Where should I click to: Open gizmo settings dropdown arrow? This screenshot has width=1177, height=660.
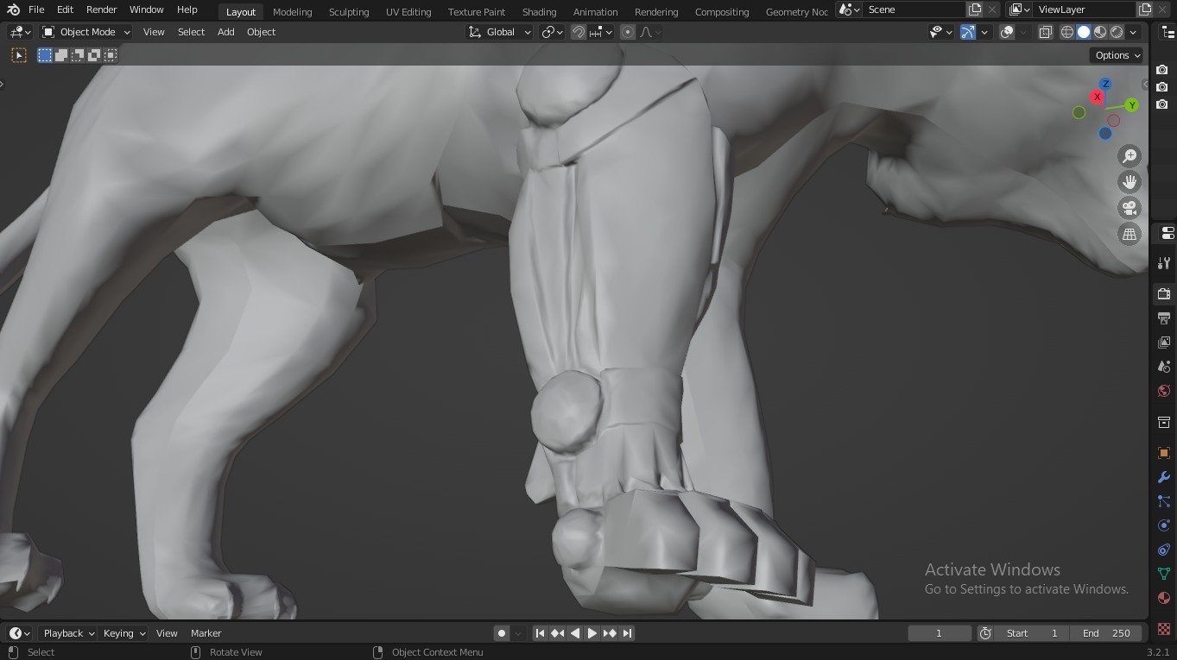pyautogui.click(x=984, y=32)
